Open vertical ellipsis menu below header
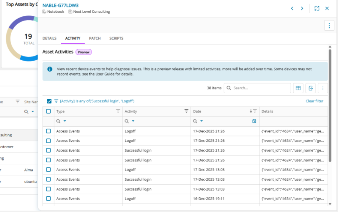The height and width of the screenshot is (212, 338). tap(329, 25)
